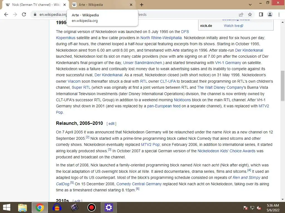Open the film clapper video app in taskbar
This screenshot has height=213, width=285.
(74, 207)
